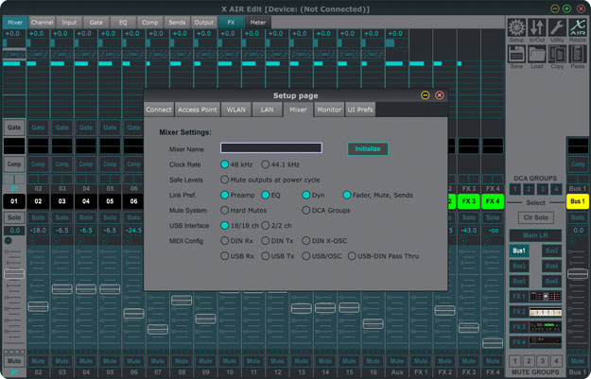
Task: Toggle Comp on channel 01
Action: tap(14, 164)
